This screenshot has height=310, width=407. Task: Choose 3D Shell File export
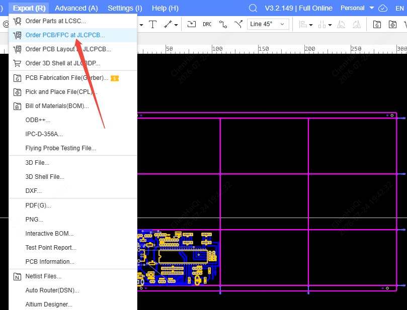pyautogui.click(x=73, y=177)
